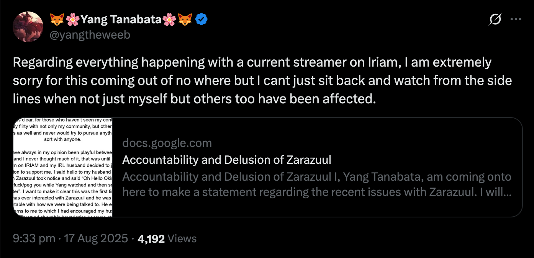
Task: Click the 4,192 view count number
Action: tap(151, 239)
